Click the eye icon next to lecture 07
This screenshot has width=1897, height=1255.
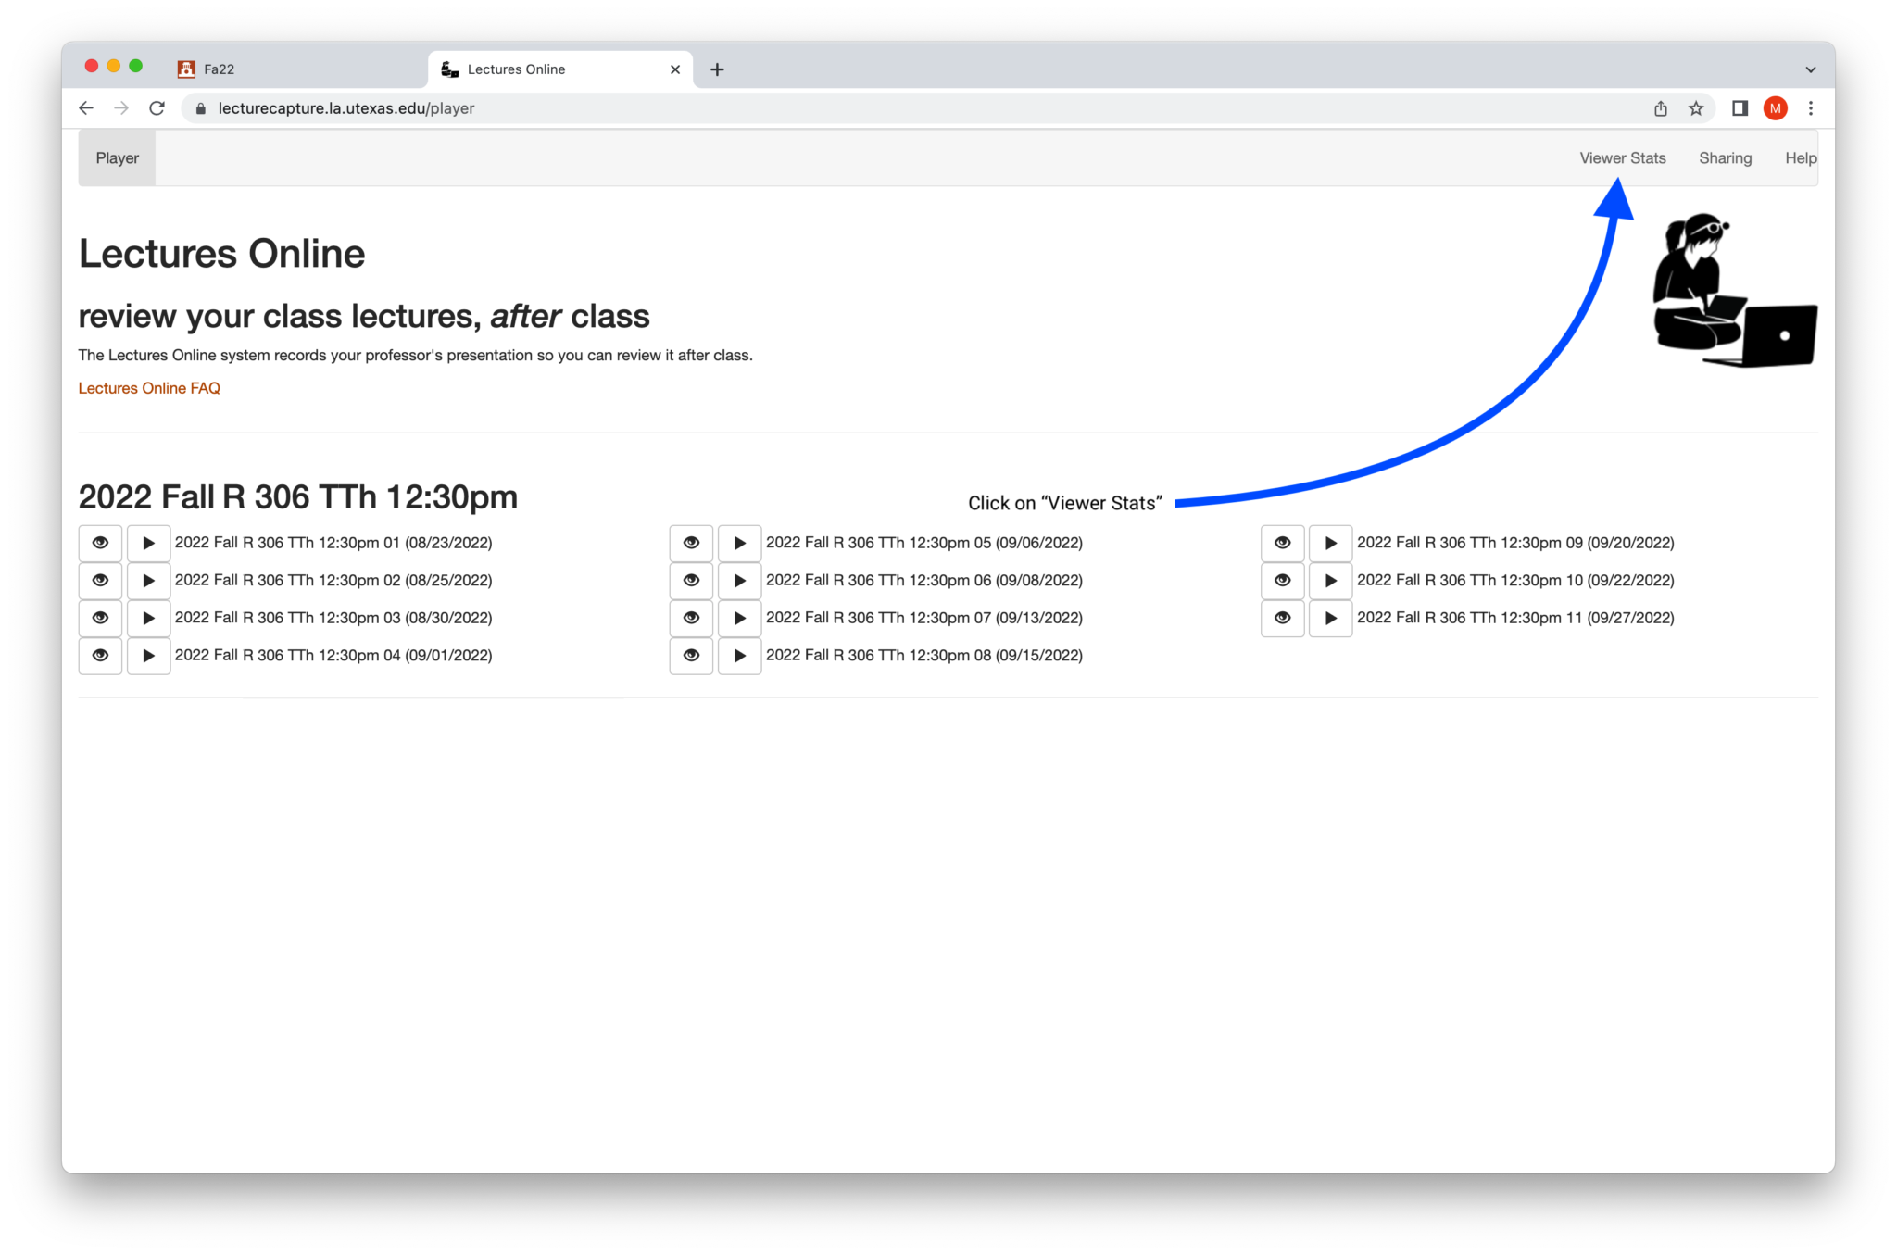pos(691,618)
